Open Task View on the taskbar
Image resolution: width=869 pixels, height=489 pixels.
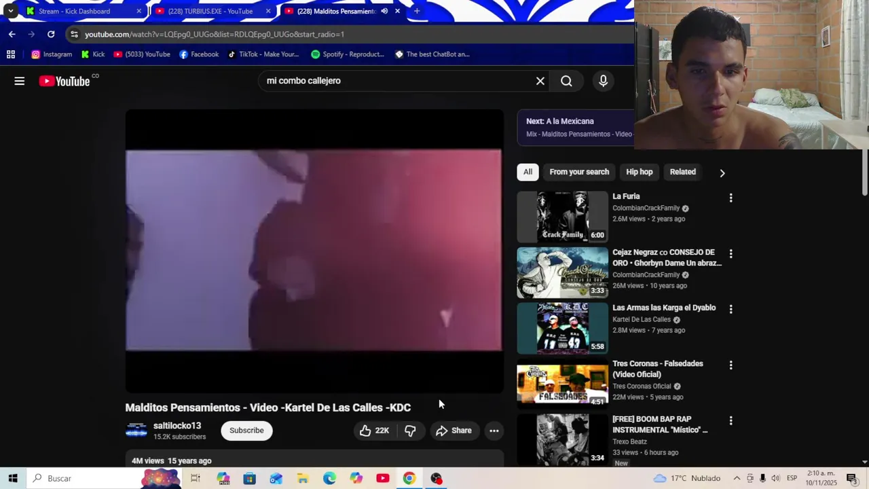click(196, 478)
